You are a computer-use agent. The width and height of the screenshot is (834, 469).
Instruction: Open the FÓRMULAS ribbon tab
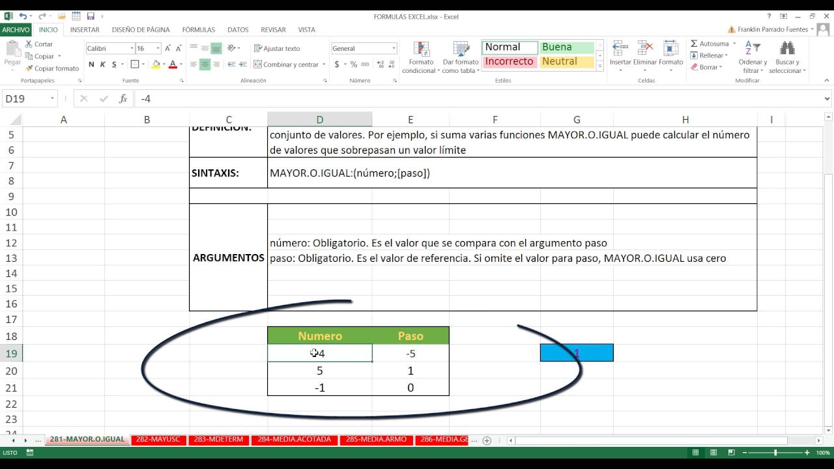tap(199, 29)
